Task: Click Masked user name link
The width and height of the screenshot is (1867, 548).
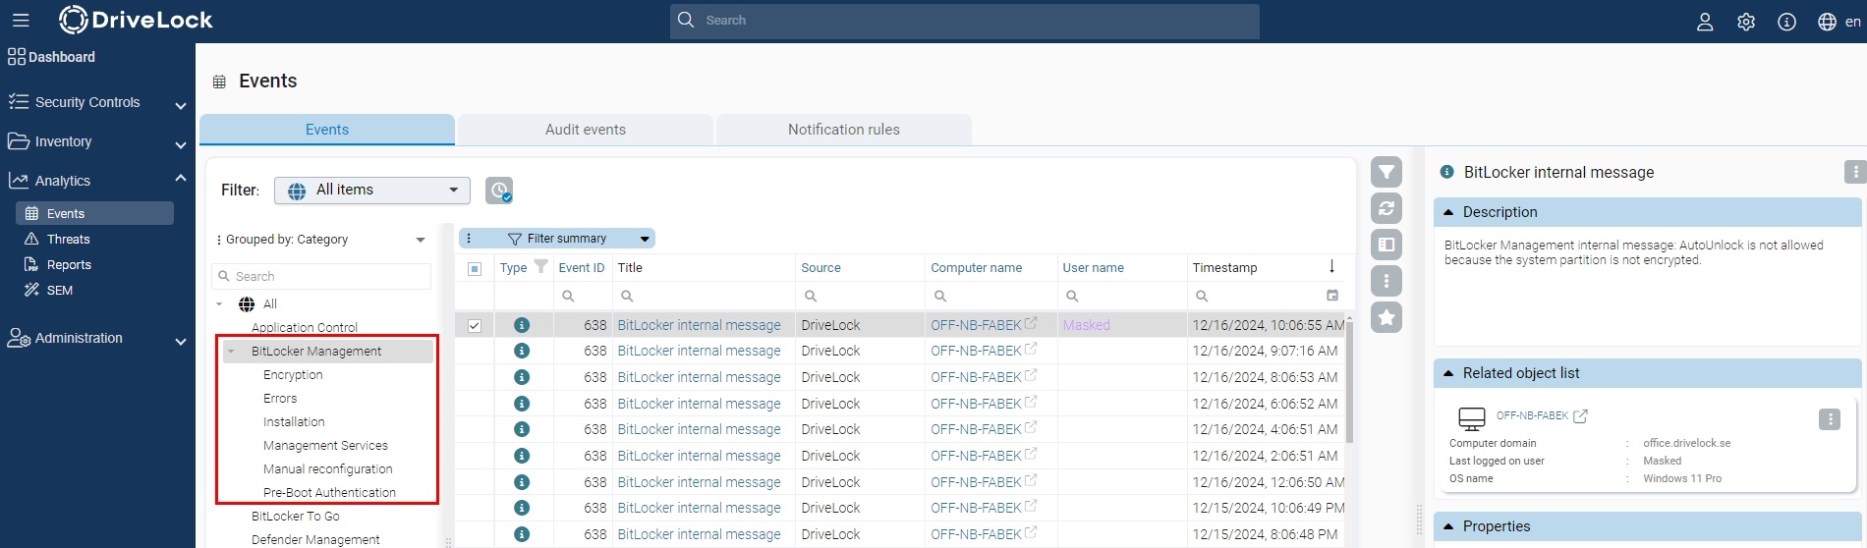Action: pyautogui.click(x=1086, y=325)
